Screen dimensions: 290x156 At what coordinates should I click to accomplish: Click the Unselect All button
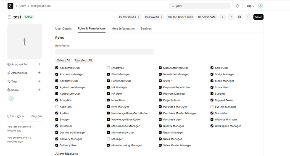83,60
